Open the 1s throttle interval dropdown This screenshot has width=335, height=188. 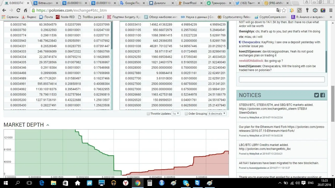pos(176,114)
